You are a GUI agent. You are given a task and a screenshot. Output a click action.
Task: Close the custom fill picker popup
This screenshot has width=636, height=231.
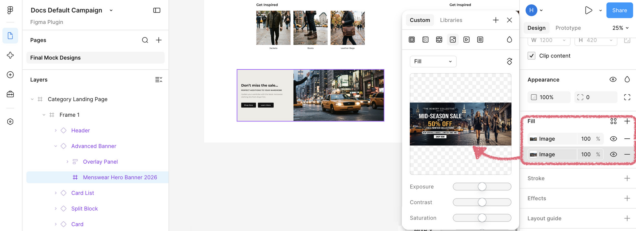click(x=509, y=20)
